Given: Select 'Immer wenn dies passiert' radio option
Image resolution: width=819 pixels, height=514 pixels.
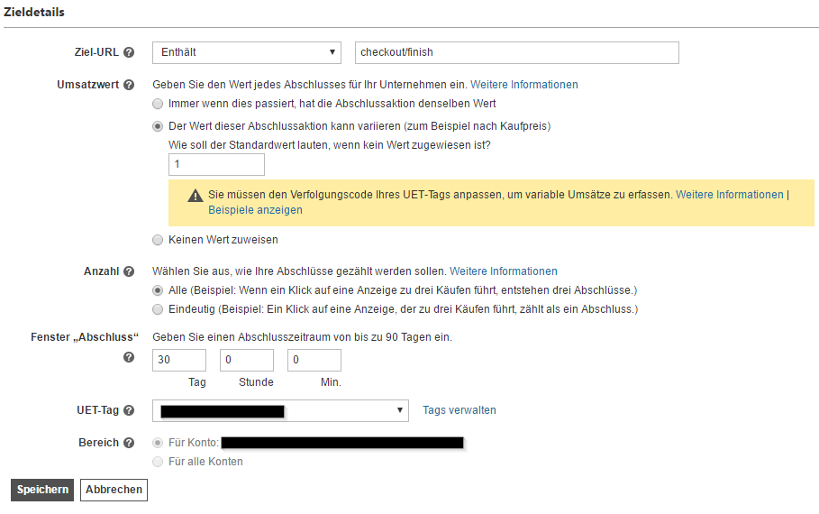Looking at the screenshot, I should point(159,105).
